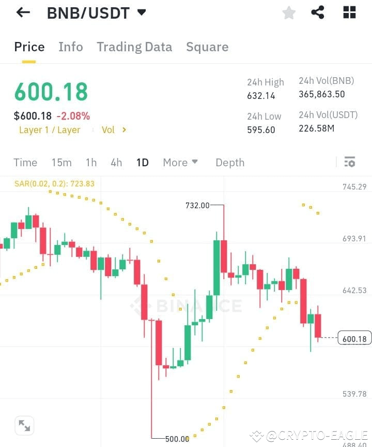Screen dimensions: 372x447
Task: Expand the chart to fullscreen
Action: tap(24, 425)
